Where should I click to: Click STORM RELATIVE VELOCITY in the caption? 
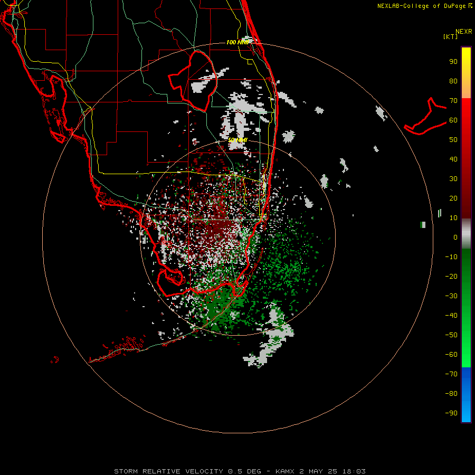tap(168, 471)
